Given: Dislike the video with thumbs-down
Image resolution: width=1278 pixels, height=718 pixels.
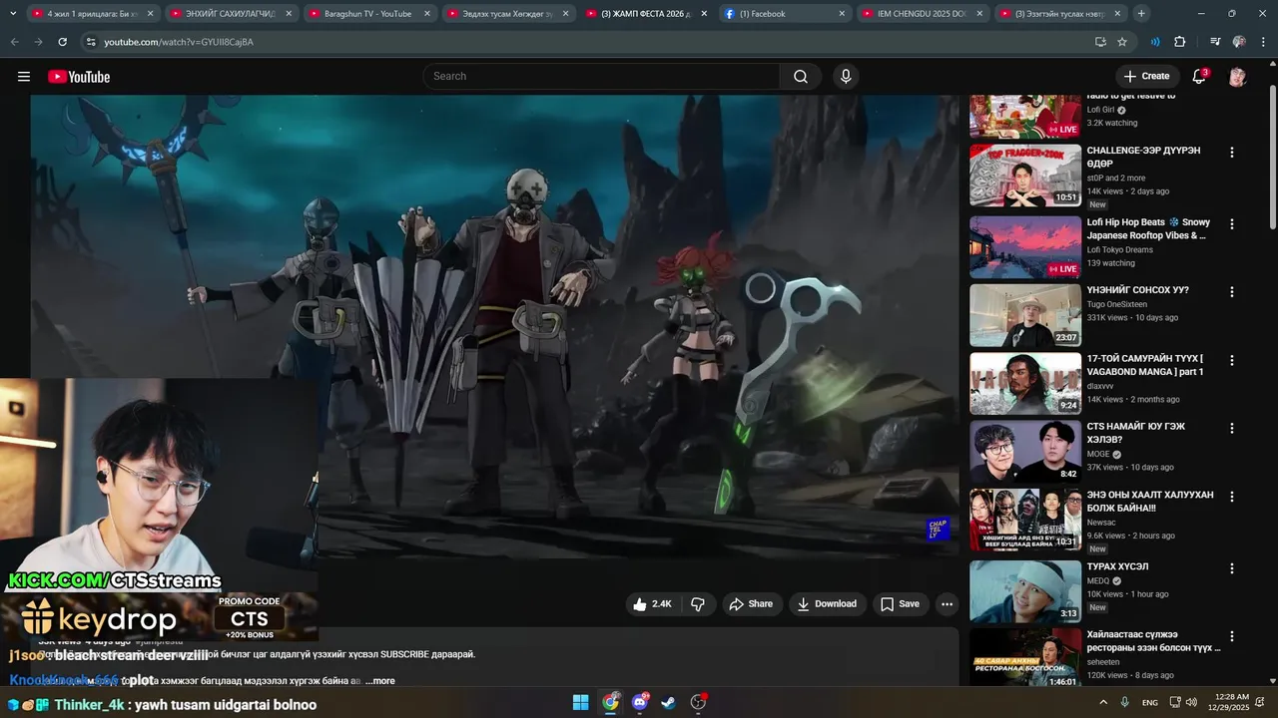Looking at the screenshot, I should point(698,604).
